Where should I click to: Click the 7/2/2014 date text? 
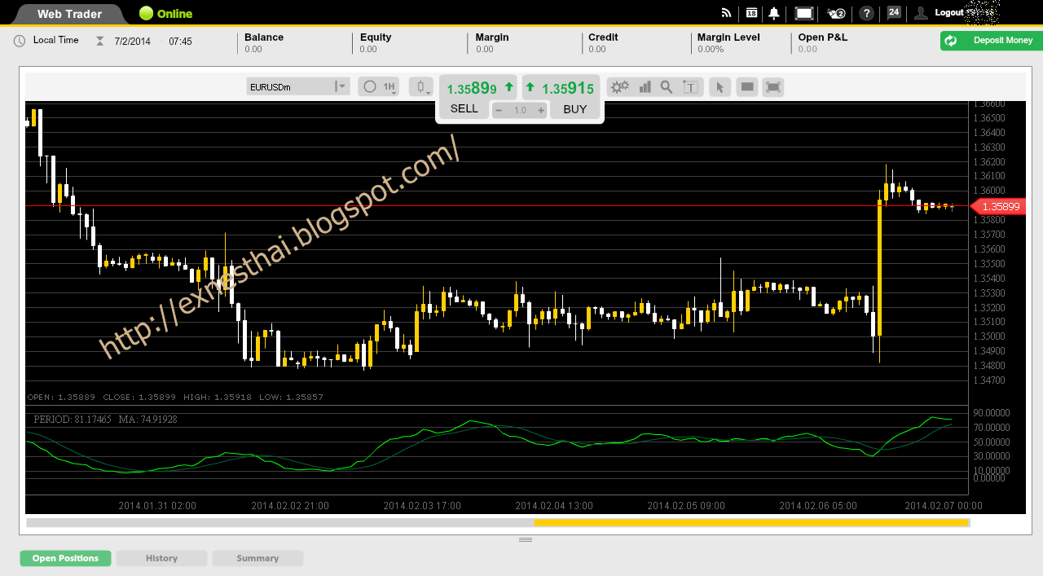point(133,41)
